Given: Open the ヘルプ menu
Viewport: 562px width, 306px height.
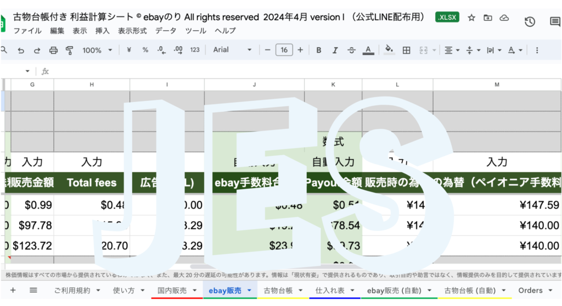Looking at the screenshot, I should tap(225, 31).
